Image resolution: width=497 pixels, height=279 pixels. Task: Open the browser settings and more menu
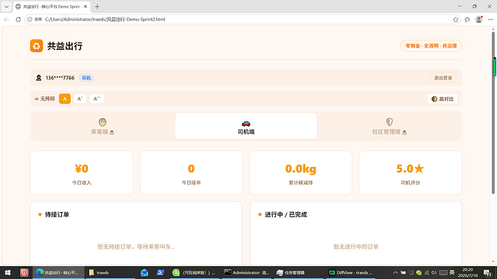(x=491, y=19)
